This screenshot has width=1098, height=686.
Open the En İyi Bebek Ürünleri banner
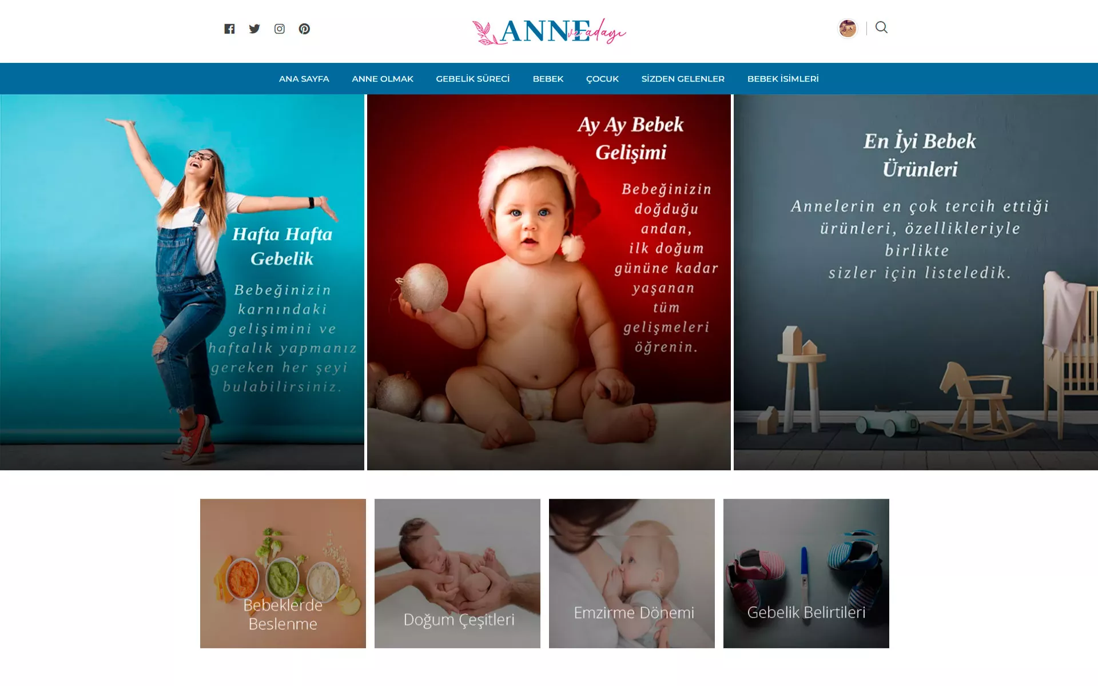point(916,282)
